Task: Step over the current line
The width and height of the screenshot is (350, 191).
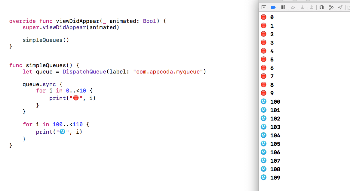Action: tap(293, 7)
